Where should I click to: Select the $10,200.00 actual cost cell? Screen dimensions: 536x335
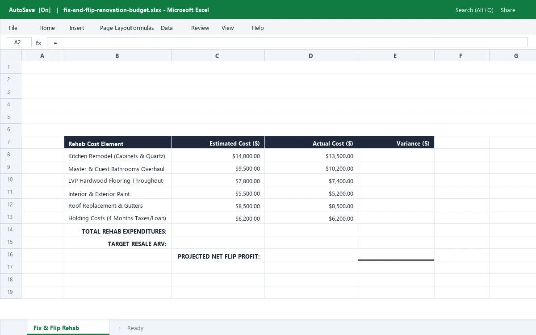coord(311,167)
